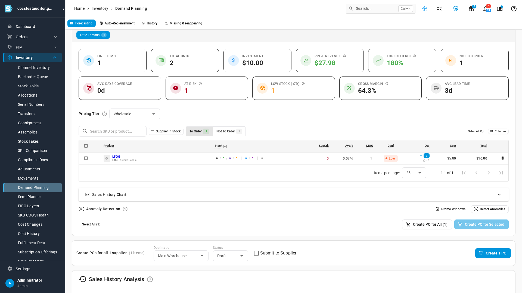Open the Status Draft dropdown
This screenshot has height=293, width=522.
[230, 256]
